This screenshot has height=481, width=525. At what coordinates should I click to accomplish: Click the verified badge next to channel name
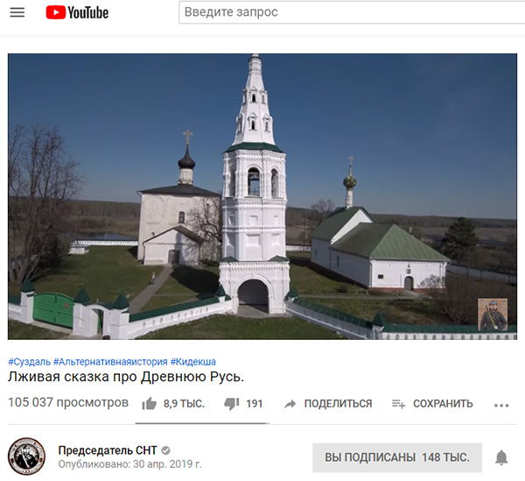tap(165, 450)
